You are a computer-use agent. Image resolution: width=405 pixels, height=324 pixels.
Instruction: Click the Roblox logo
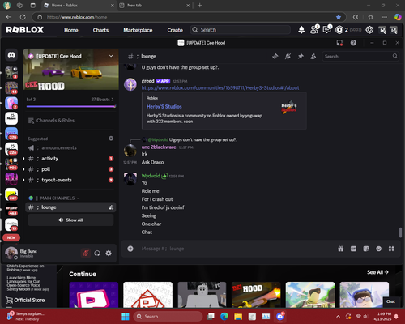[24, 30]
